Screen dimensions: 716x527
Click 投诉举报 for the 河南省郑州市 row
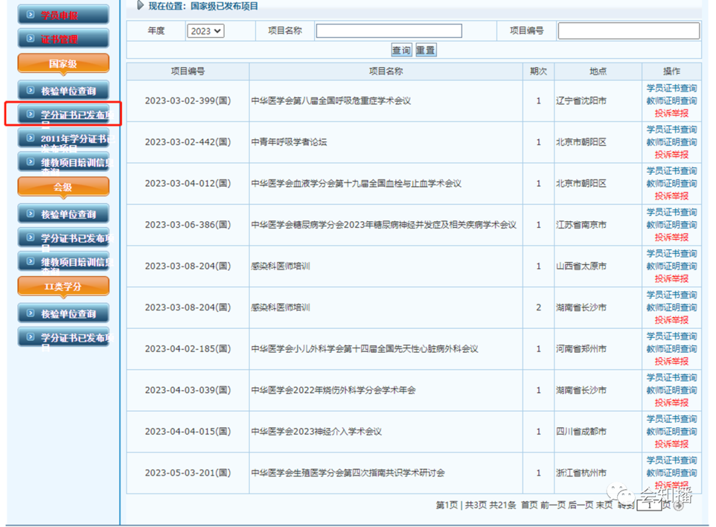coord(672,361)
